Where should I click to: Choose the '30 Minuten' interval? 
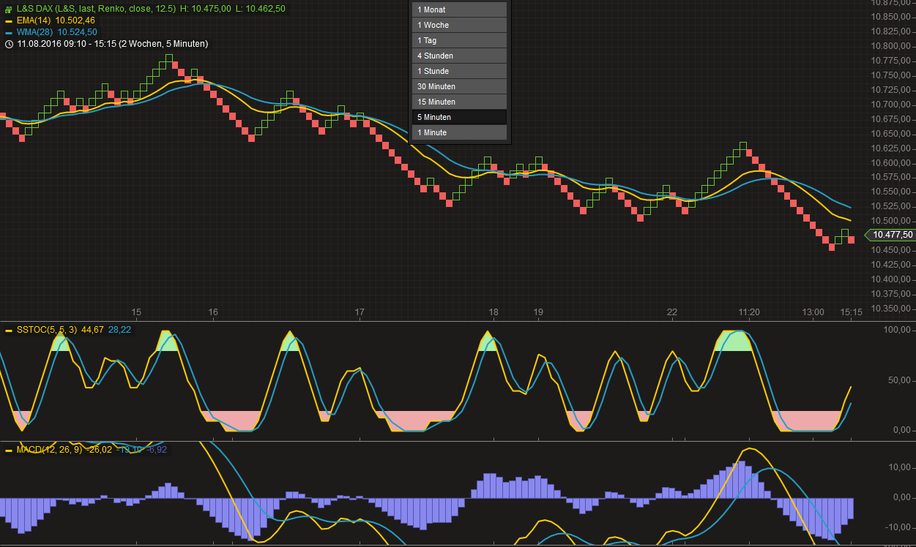(459, 86)
